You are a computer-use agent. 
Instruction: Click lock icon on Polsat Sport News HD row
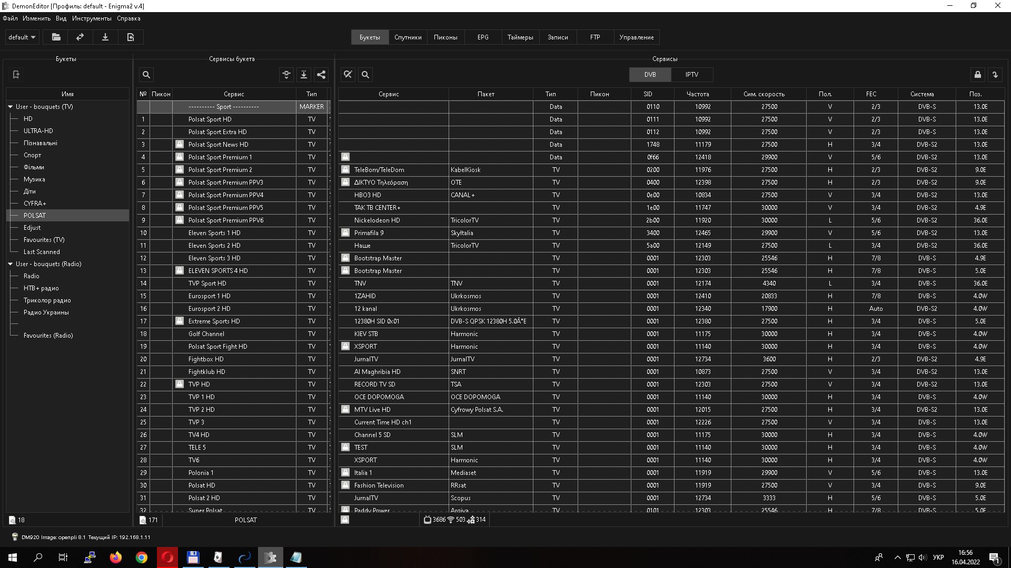[x=180, y=144]
